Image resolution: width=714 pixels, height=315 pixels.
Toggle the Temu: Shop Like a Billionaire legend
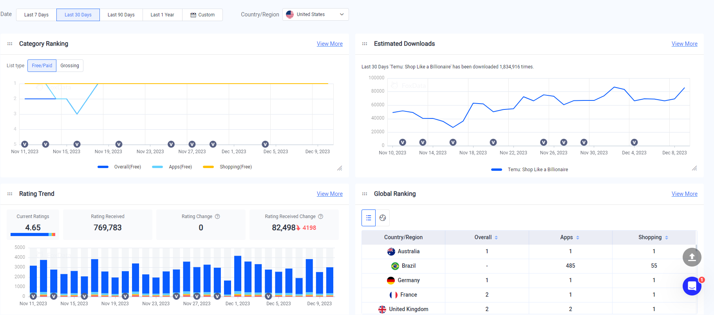pos(530,170)
